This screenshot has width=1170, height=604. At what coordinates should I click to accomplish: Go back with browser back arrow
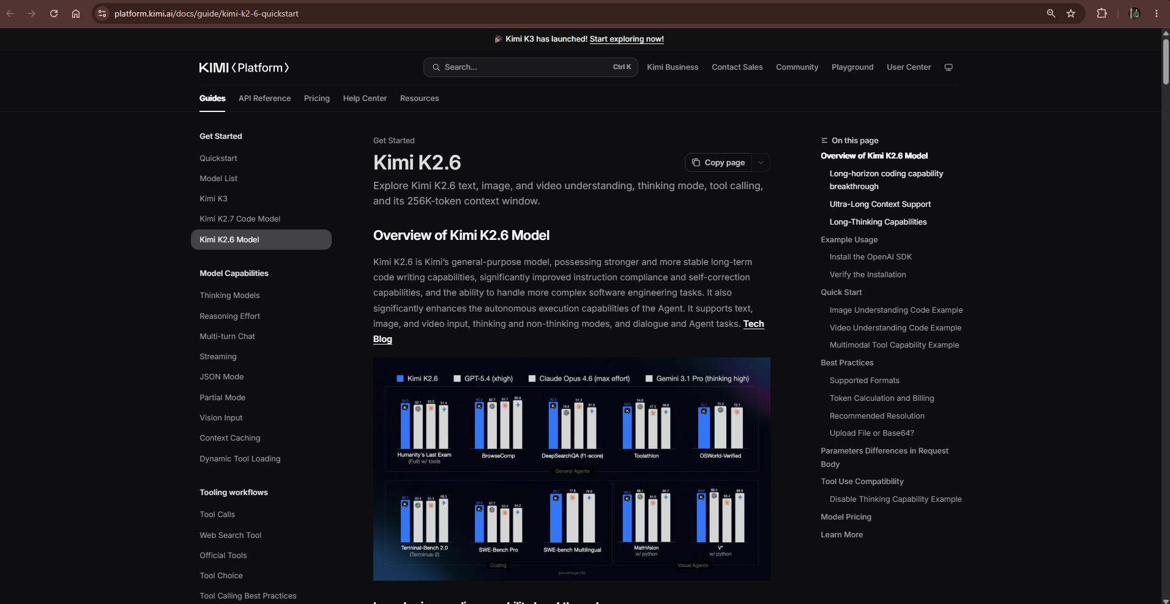(x=10, y=13)
